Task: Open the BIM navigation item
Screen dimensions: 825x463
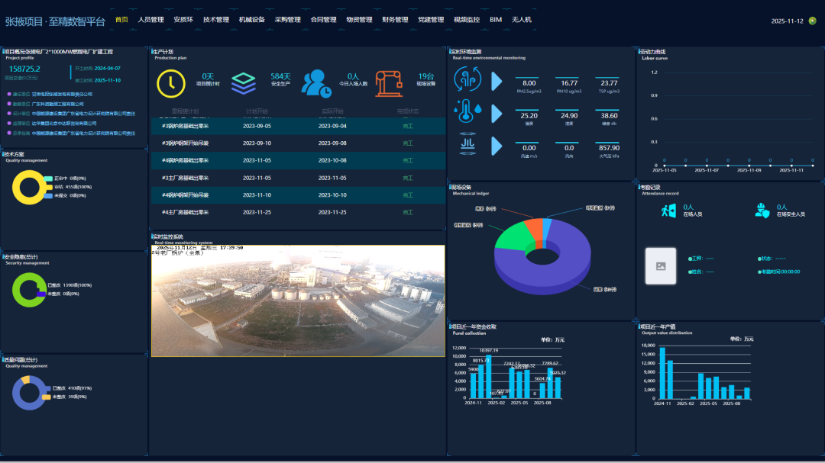Action: (x=496, y=20)
